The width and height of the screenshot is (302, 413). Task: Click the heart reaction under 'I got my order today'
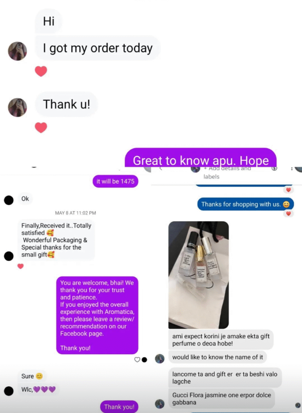[x=41, y=71]
